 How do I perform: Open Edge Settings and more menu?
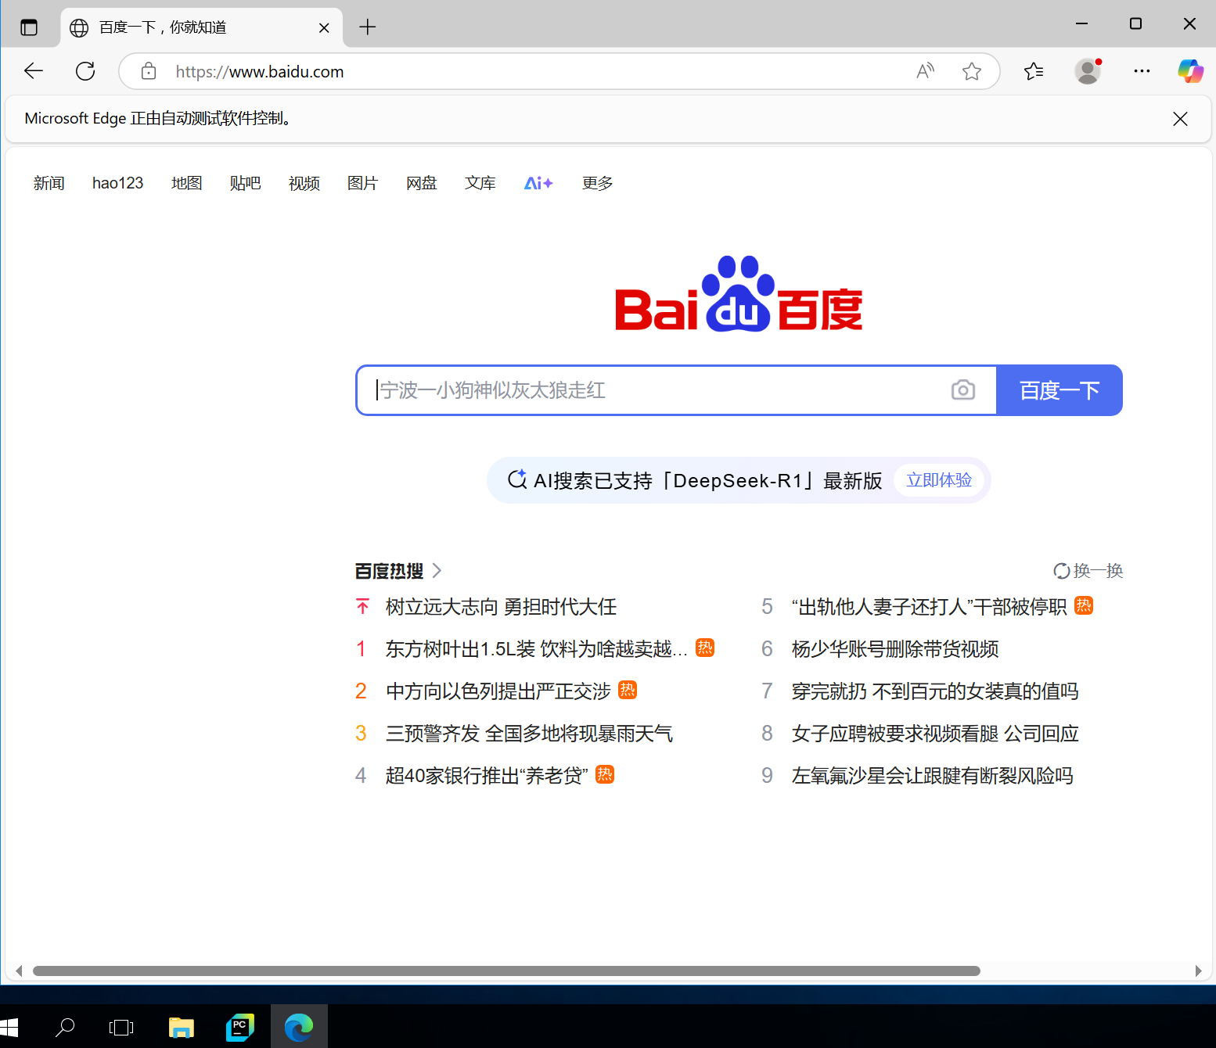click(1142, 71)
